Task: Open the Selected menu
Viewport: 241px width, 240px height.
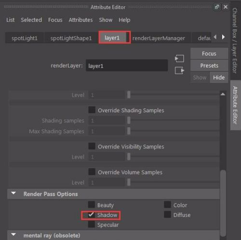Action: (31, 20)
